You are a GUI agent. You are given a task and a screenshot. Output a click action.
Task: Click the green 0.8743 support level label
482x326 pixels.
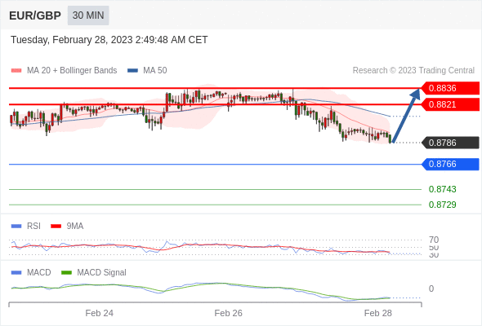click(442, 189)
